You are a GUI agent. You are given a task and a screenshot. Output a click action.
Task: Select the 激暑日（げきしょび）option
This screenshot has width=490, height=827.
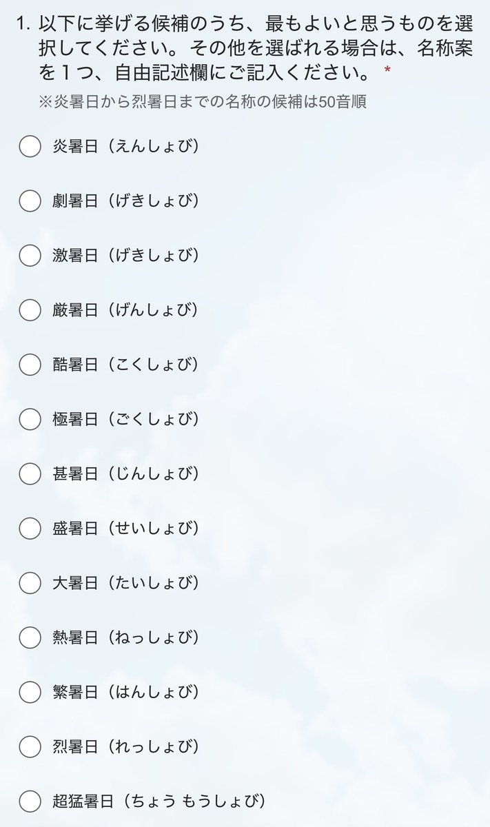30,256
